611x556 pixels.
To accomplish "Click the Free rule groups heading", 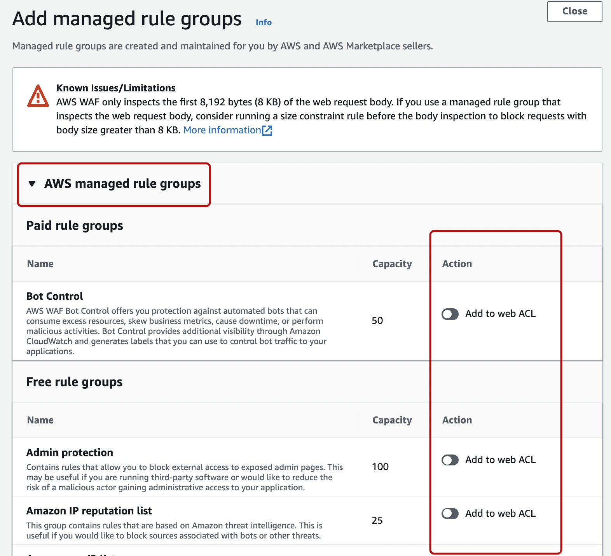I will point(75,382).
